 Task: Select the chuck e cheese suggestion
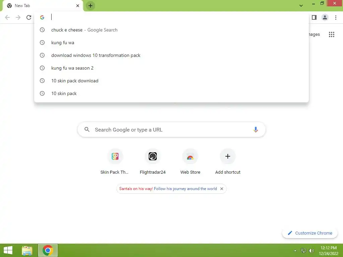tap(171, 30)
